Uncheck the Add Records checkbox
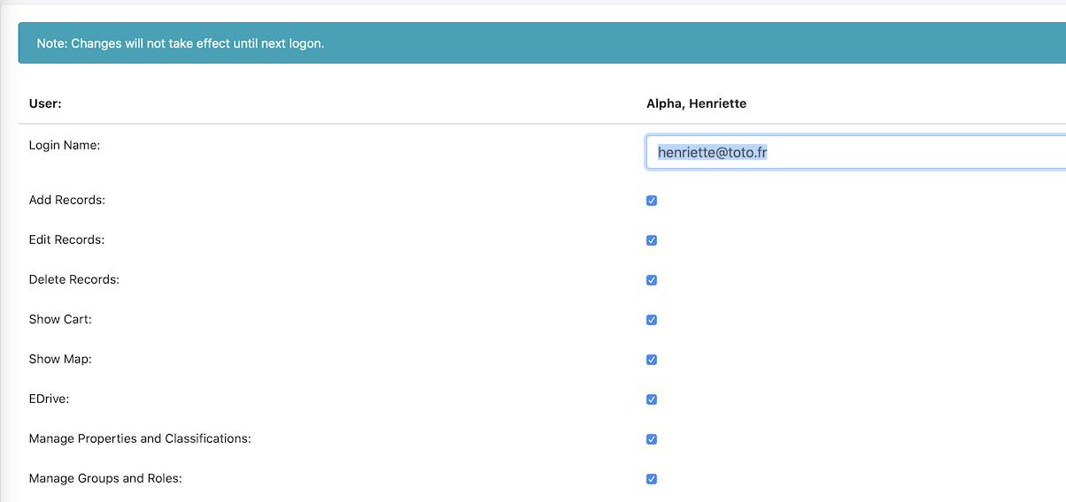The image size is (1066, 502). point(652,201)
